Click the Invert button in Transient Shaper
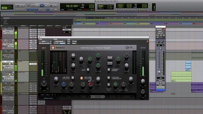Viewport: 203px width, 114px height. (110, 58)
